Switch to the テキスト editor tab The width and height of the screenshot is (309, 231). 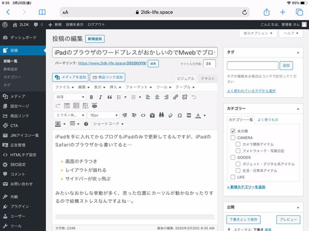pos(208,78)
